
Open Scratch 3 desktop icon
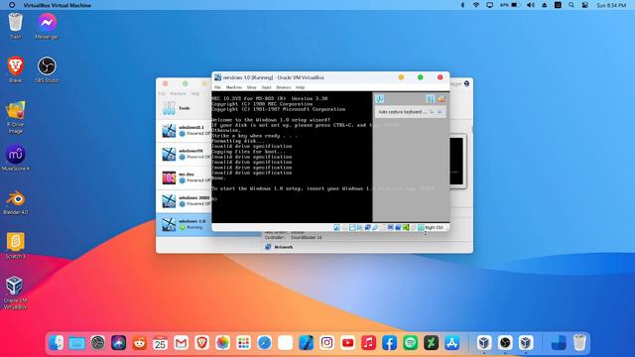pyautogui.click(x=16, y=245)
